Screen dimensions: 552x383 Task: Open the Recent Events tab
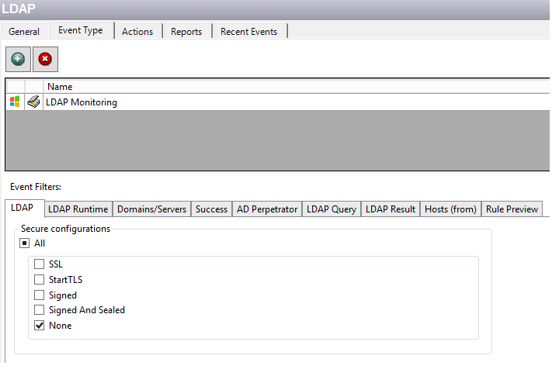coord(249,32)
